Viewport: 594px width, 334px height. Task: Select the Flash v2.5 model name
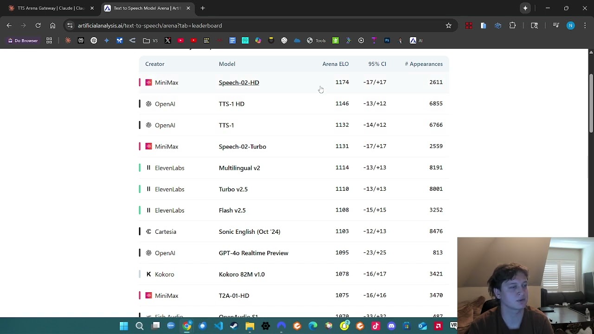point(232,210)
